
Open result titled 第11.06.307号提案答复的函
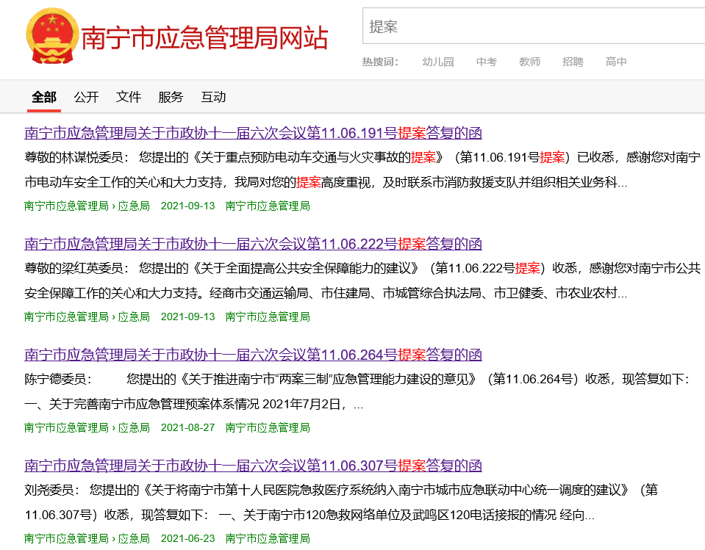point(253,466)
